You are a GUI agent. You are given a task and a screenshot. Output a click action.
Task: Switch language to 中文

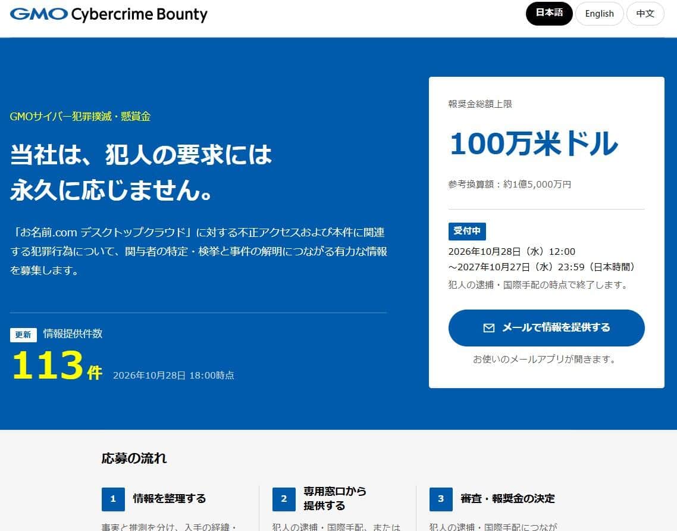pos(645,13)
